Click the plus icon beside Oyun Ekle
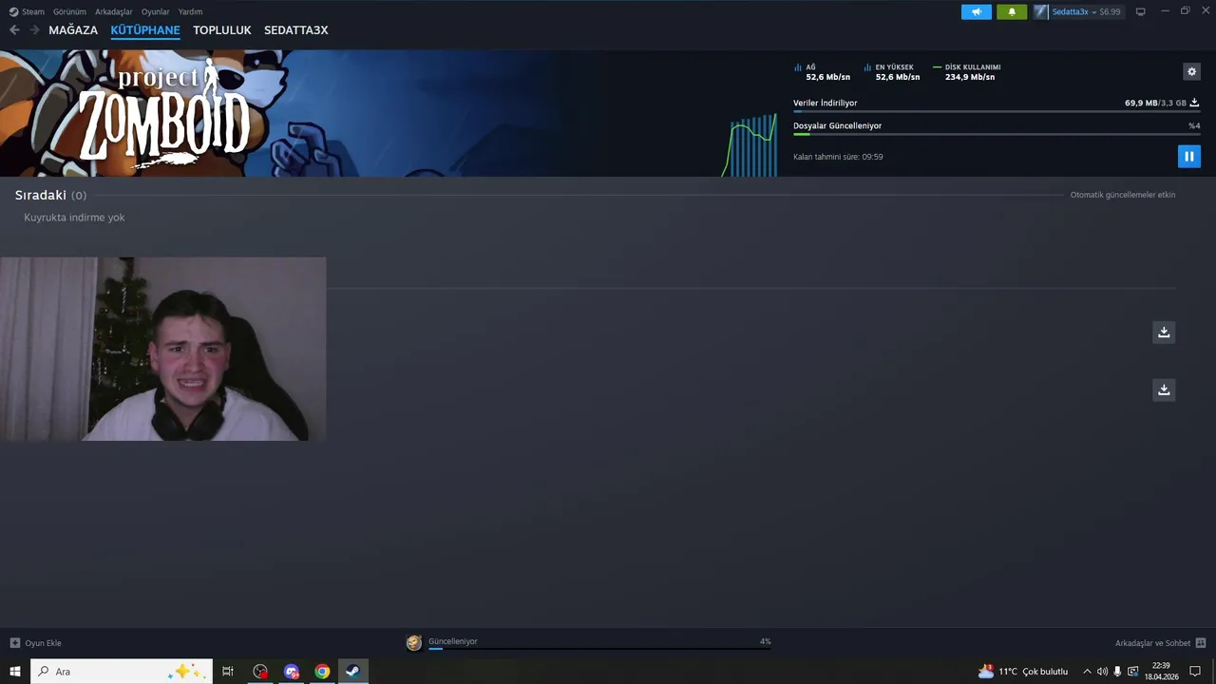1216x684 pixels. pos(14,643)
